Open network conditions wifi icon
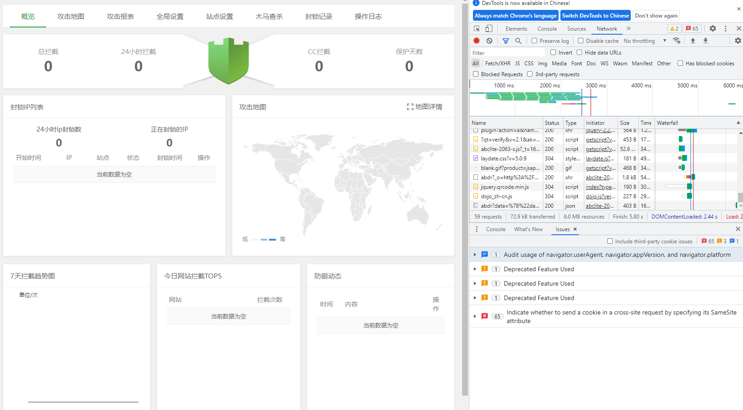 (x=677, y=41)
